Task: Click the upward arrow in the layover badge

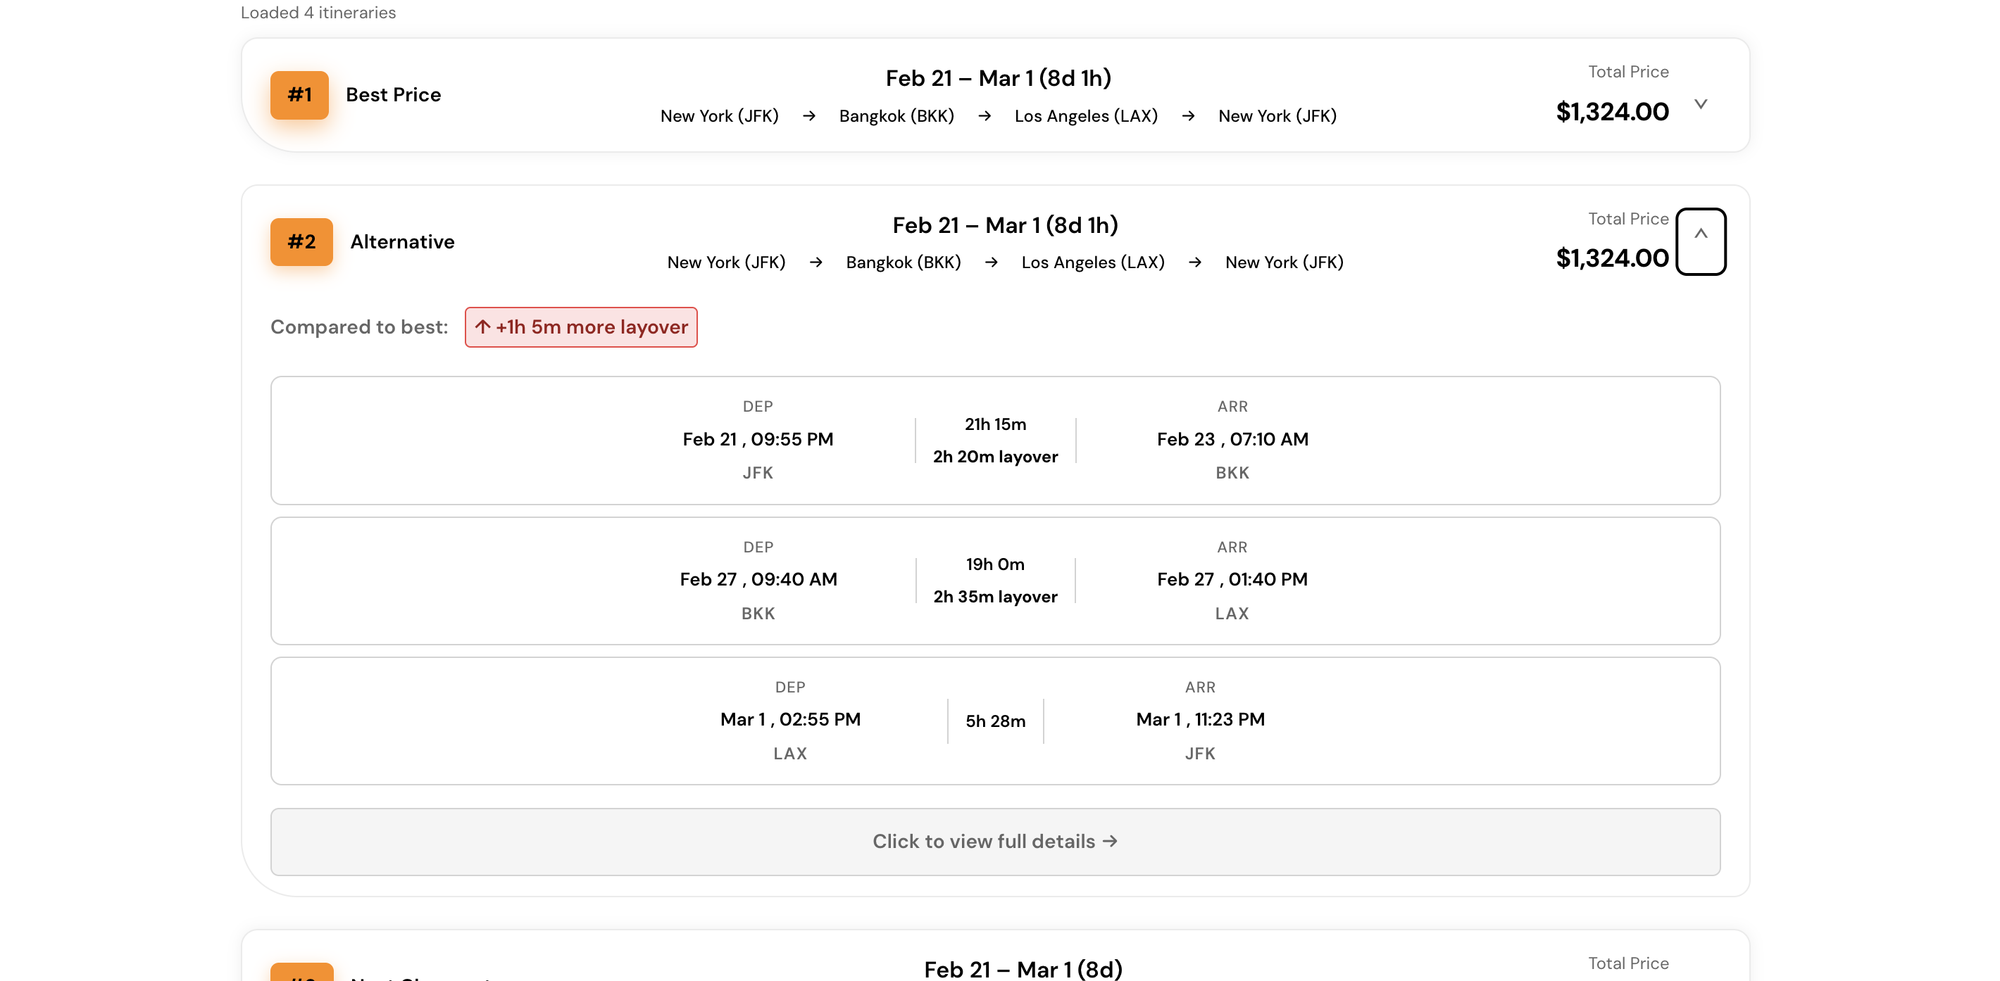Action: [x=483, y=327]
